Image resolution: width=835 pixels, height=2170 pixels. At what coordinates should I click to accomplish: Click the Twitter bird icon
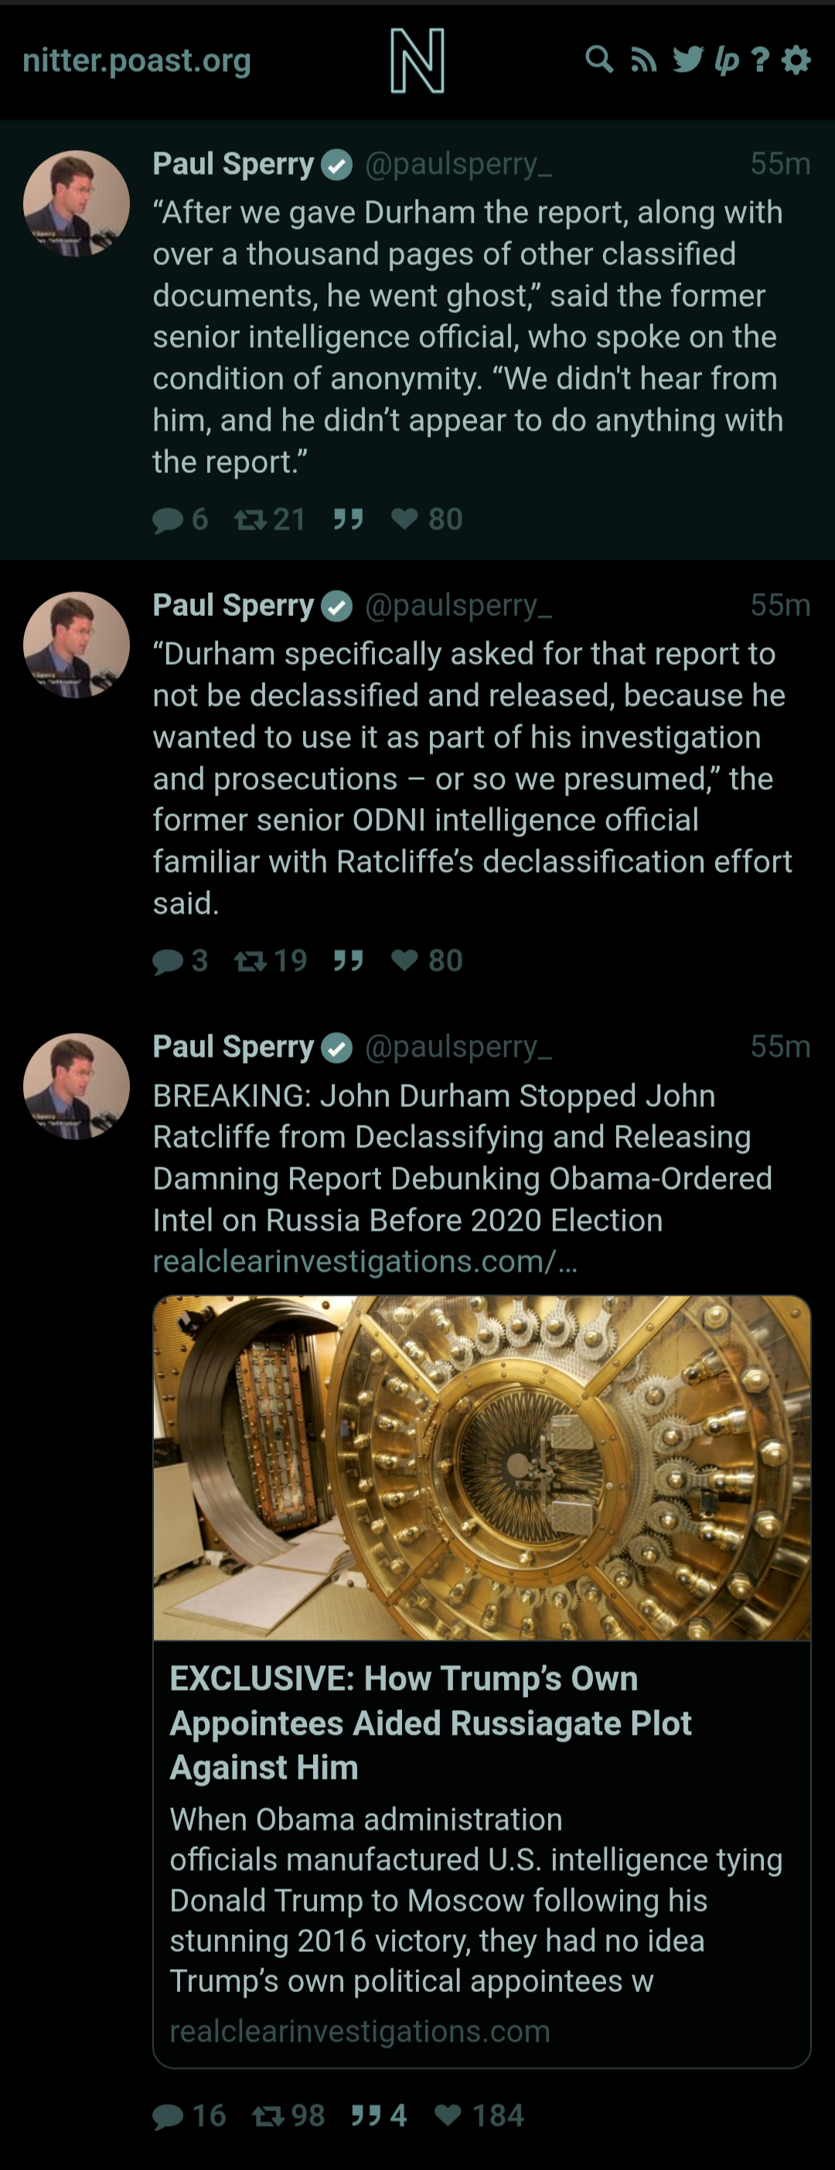tap(687, 60)
